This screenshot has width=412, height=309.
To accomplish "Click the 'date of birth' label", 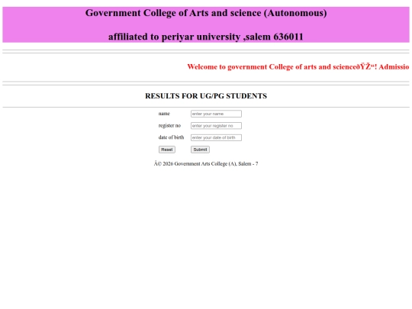I will tap(171, 137).
